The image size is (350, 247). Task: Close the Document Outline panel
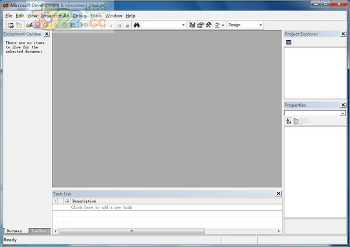(47, 34)
